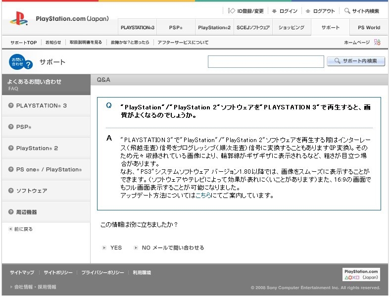Select 周辺機器 in the FAQ sidebar
Image resolution: width=391 pixels, height=298 pixels.
(x=46, y=212)
